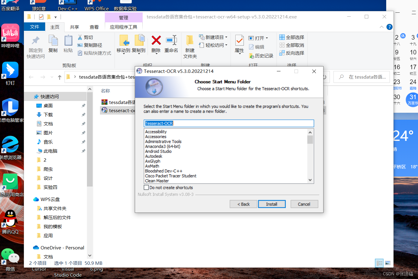Enable the Do not create shortcuts checkbox
The image size is (418, 279).
pyautogui.click(x=146, y=187)
